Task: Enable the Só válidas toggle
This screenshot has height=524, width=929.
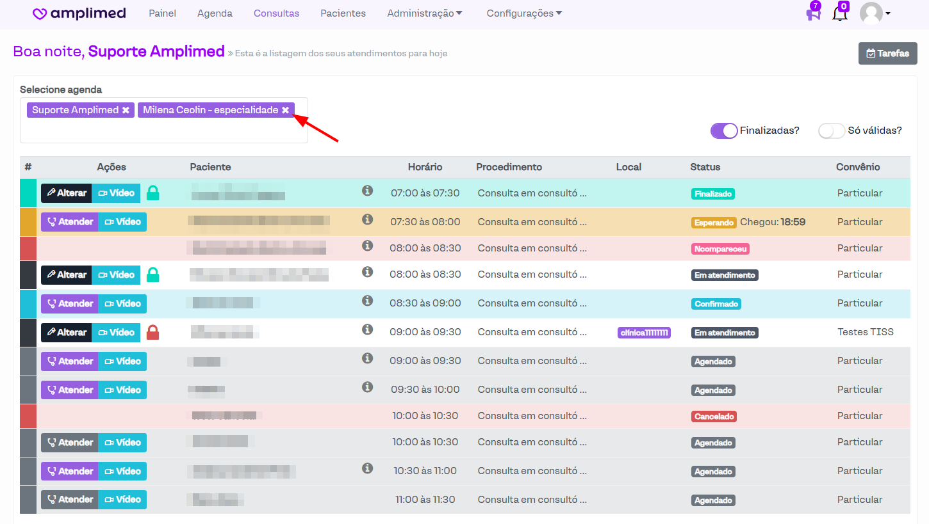Action: pyautogui.click(x=832, y=131)
